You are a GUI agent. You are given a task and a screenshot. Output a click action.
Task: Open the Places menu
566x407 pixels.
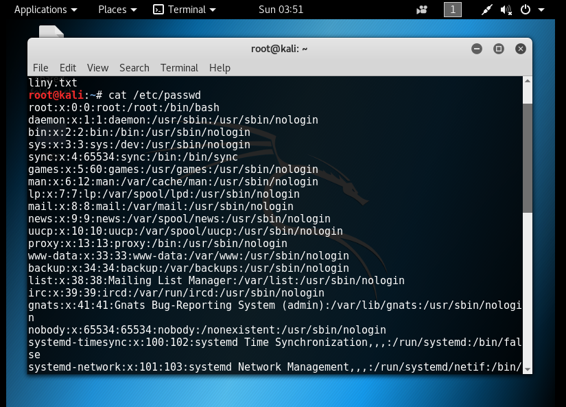point(117,10)
